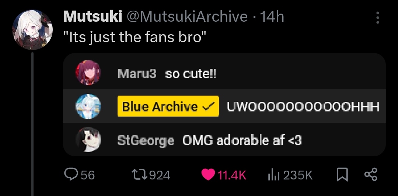This screenshot has width=398, height=196.
Task: Share the post using the share icon
Action: (371, 174)
